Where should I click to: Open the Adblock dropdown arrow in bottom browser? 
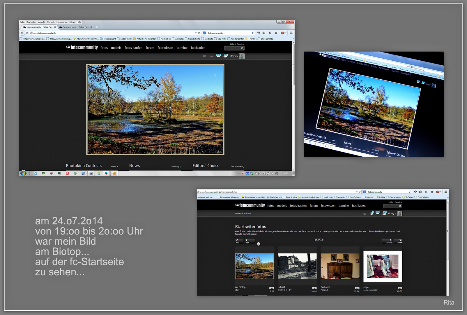pyautogui.click(x=440, y=192)
